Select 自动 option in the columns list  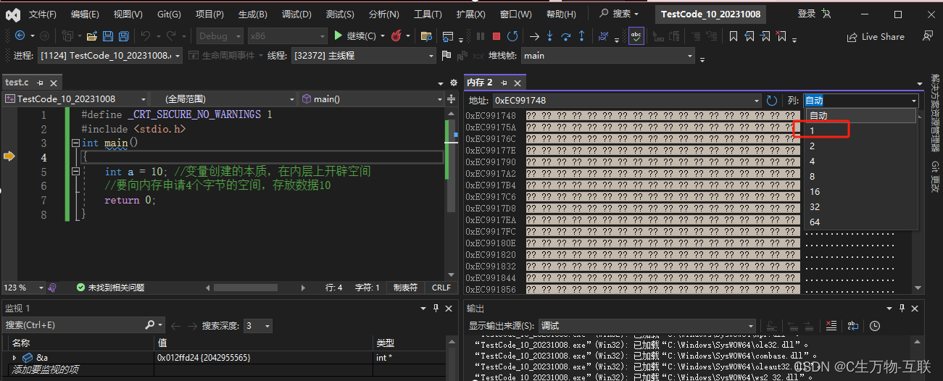[860, 116]
